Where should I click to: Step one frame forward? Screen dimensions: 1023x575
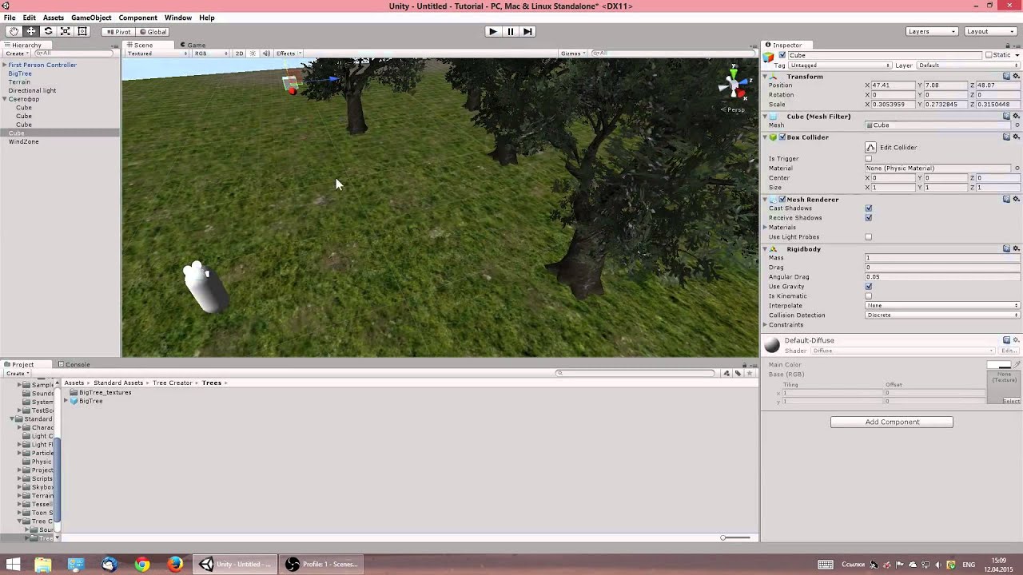tap(527, 31)
